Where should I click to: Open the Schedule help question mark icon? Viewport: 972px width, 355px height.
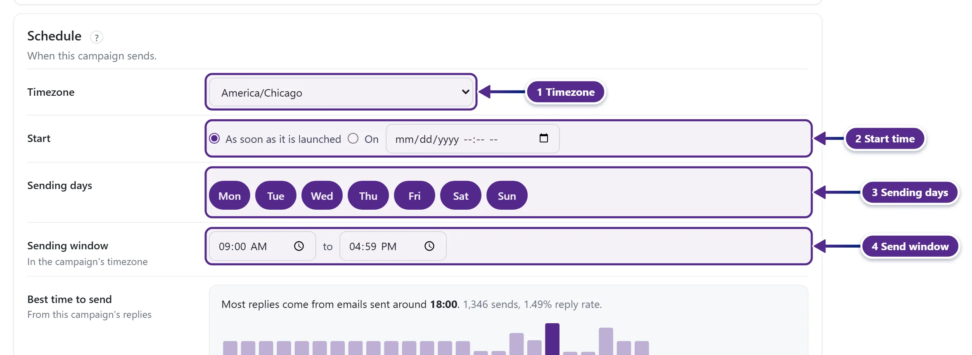tap(97, 38)
